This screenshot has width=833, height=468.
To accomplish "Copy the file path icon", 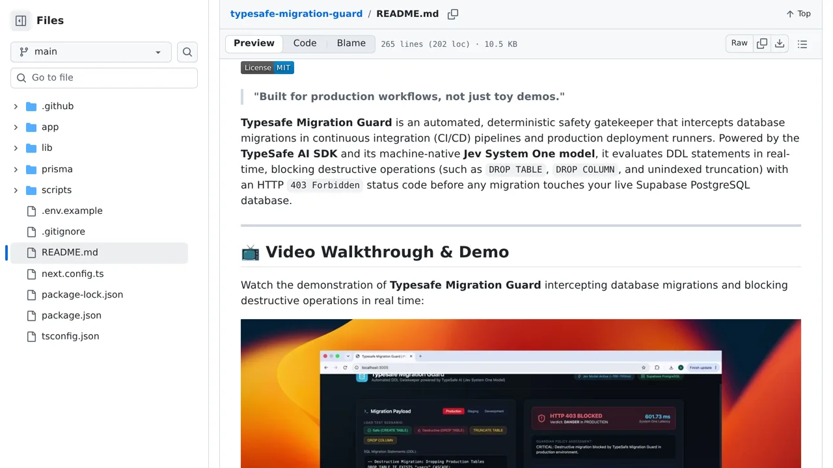I will pyautogui.click(x=453, y=14).
